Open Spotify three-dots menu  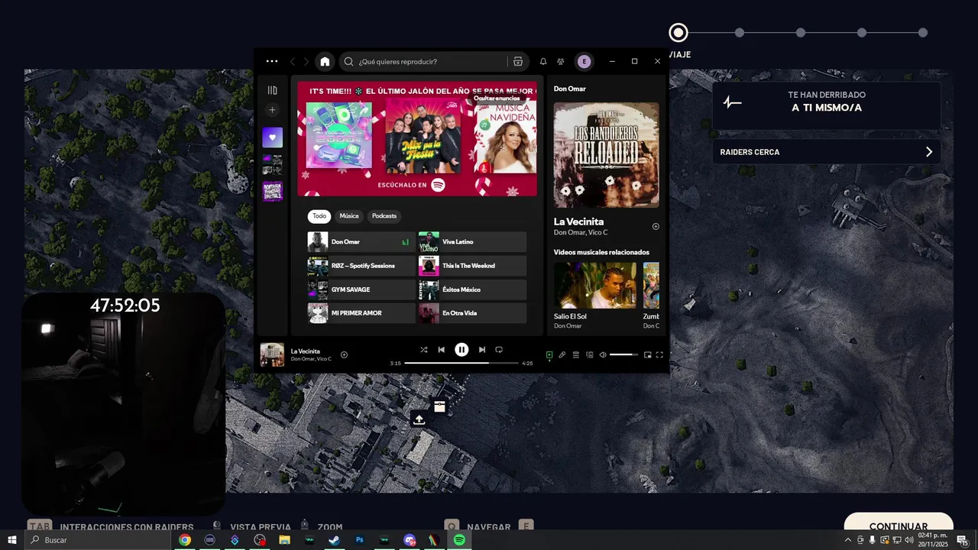[272, 61]
